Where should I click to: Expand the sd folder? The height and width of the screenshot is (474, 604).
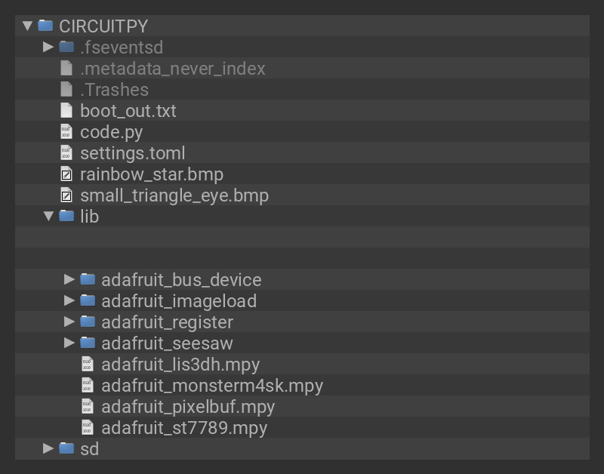[x=48, y=448]
